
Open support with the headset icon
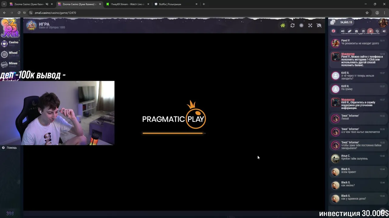pos(377,31)
